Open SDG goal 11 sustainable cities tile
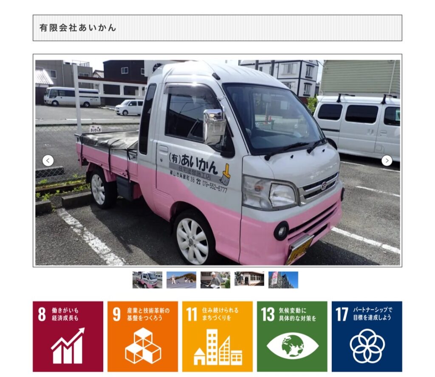Viewport: 435px width, 377px height. pos(217,337)
